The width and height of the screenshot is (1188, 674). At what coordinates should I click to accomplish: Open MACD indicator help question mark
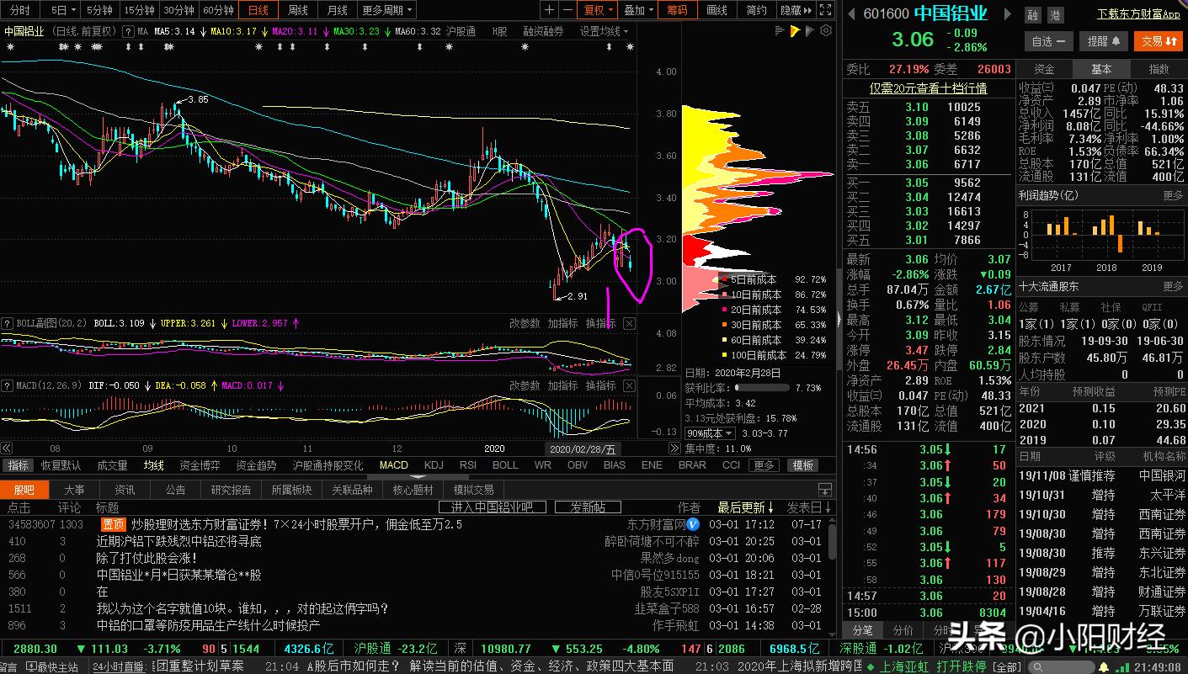8,385
